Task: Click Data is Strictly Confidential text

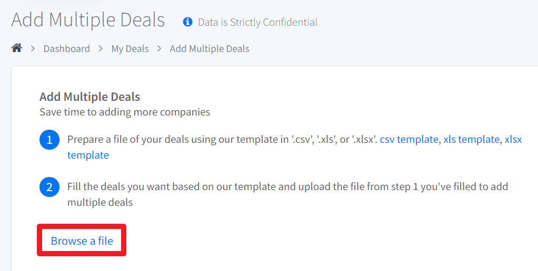Action: click(x=257, y=22)
